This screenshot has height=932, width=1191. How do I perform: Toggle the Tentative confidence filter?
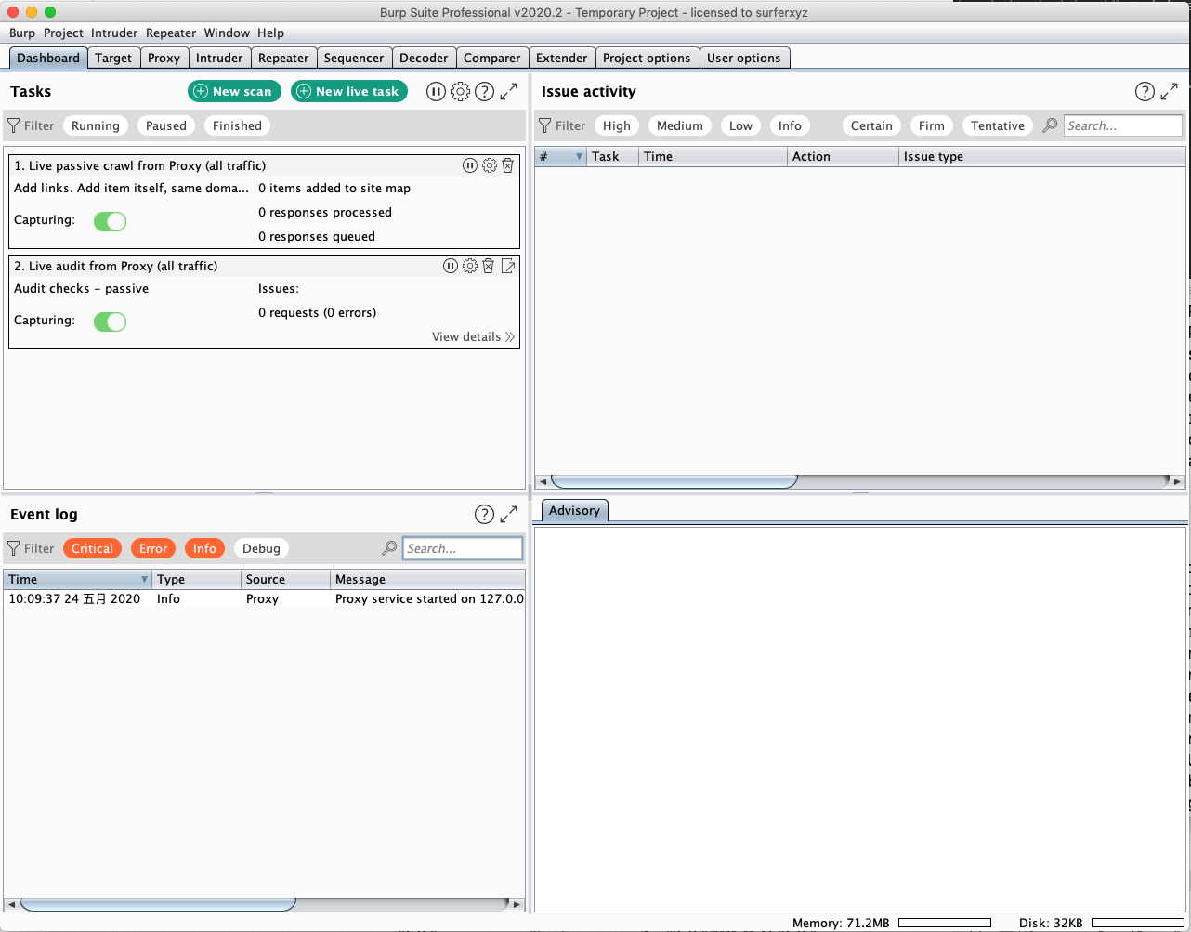click(x=998, y=125)
